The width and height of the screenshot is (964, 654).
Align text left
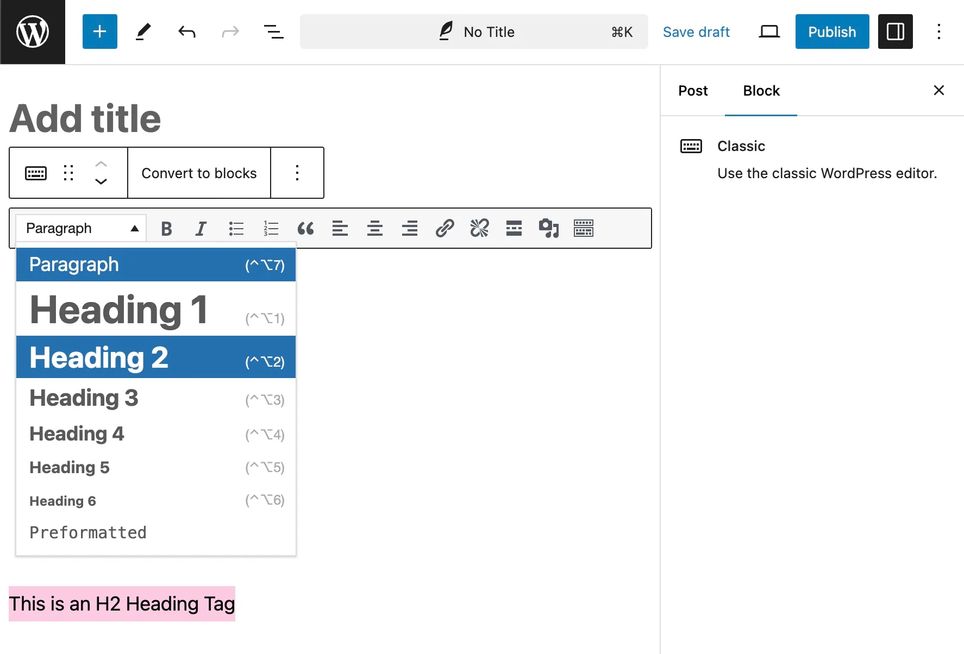pyautogui.click(x=340, y=229)
